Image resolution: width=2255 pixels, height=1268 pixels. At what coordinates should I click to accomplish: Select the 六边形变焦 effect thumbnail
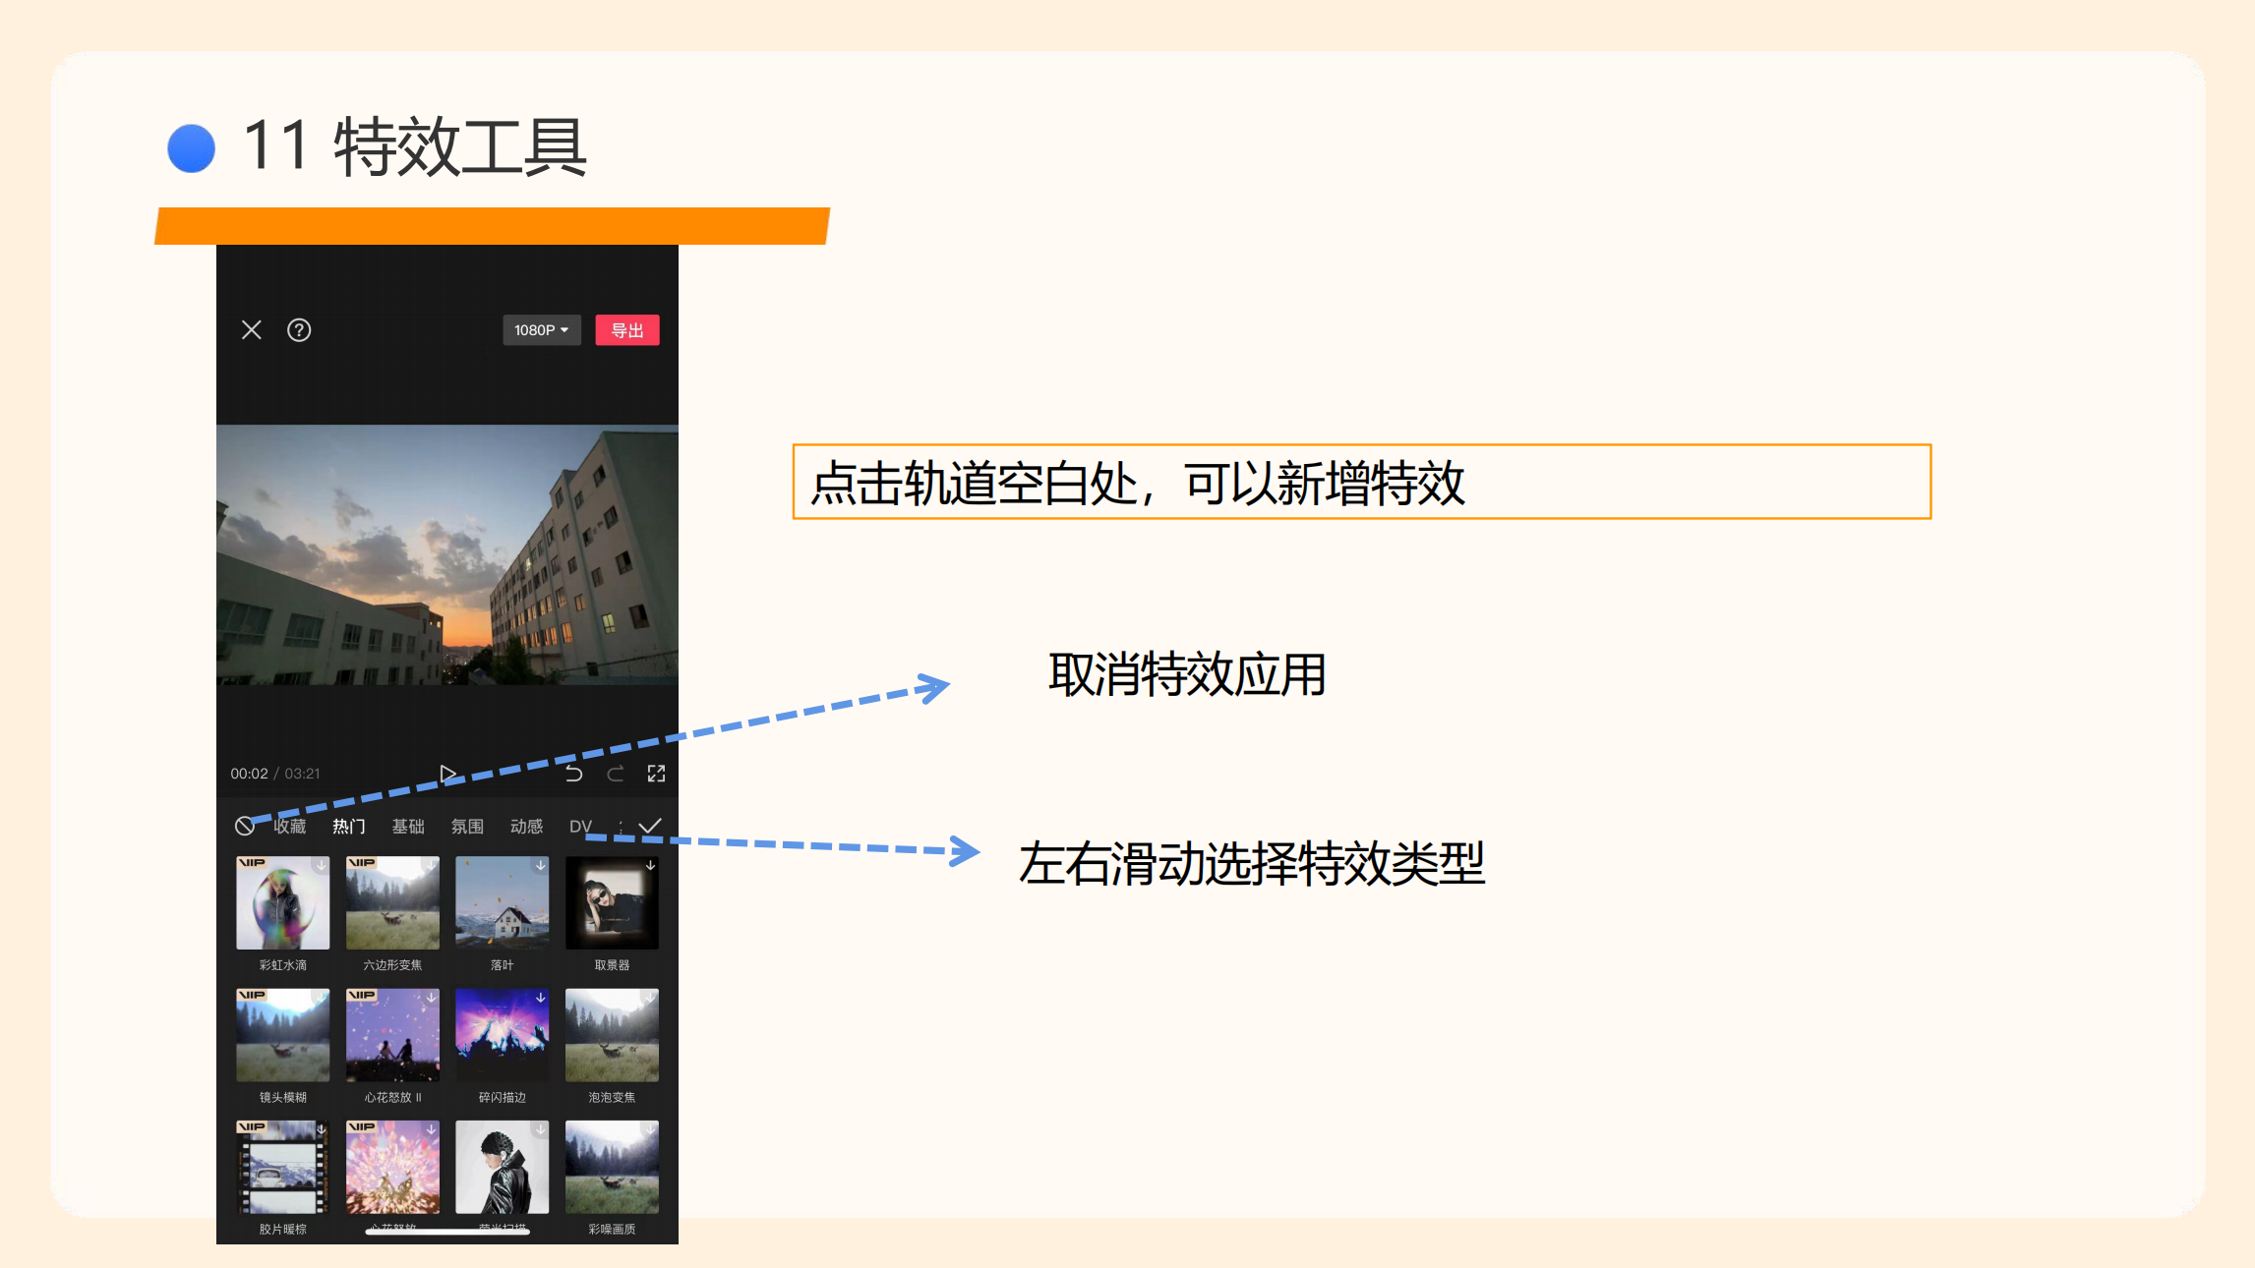[x=392, y=902]
